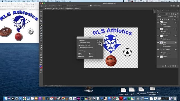Click OK in the Trim dialog
Screen dimensions: 180x101
100,41
